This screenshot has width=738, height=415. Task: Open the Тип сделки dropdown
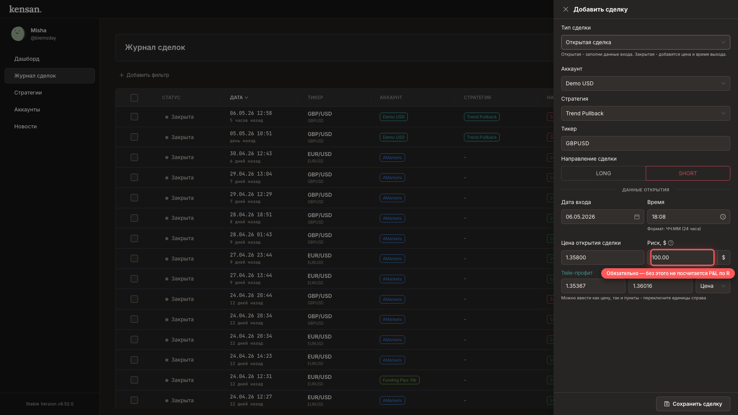coord(645,42)
